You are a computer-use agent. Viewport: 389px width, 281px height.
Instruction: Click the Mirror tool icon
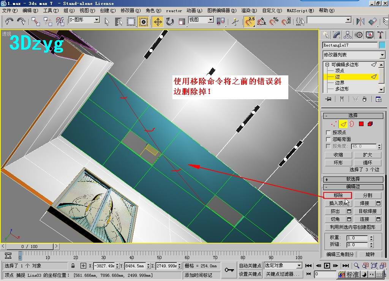[360, 22]
